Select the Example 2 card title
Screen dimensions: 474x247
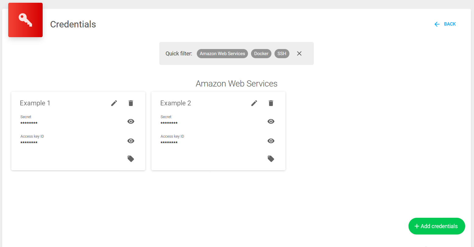(175, 103)
